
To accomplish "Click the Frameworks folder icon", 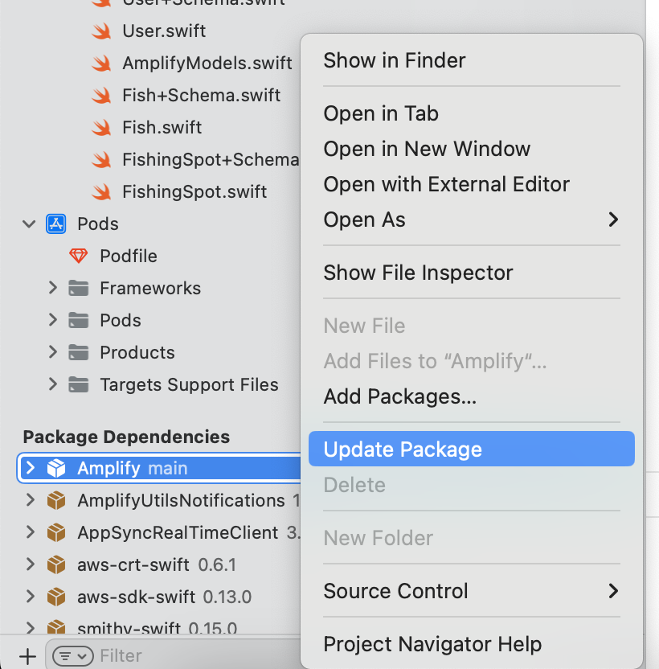I will tap(78, 289).
